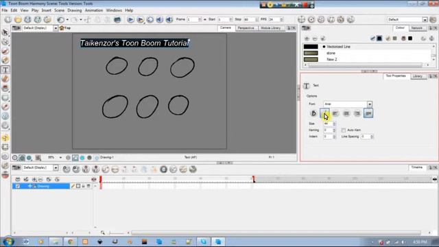Open the Windows menu

click(114, 10)
